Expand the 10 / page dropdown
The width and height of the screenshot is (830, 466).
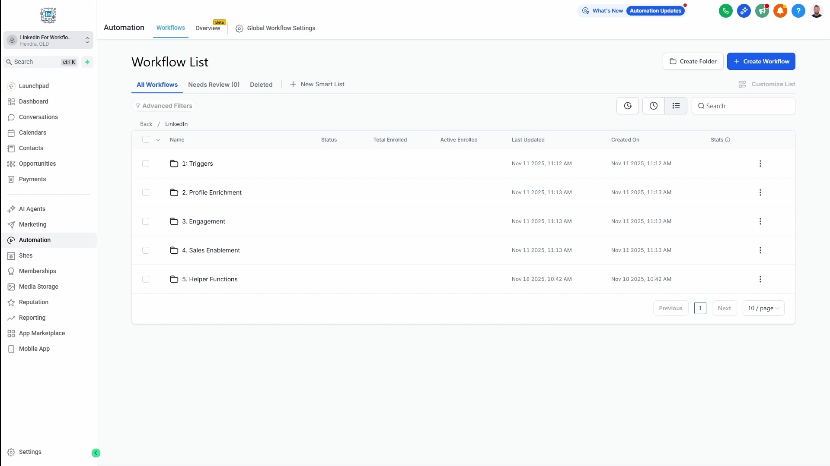tap(763, 308)
